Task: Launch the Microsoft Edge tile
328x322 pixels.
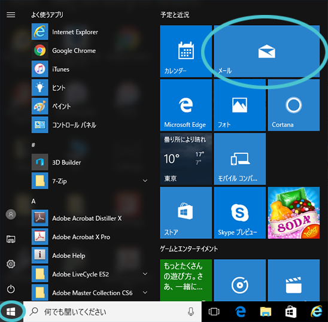Action: [186, 105]
